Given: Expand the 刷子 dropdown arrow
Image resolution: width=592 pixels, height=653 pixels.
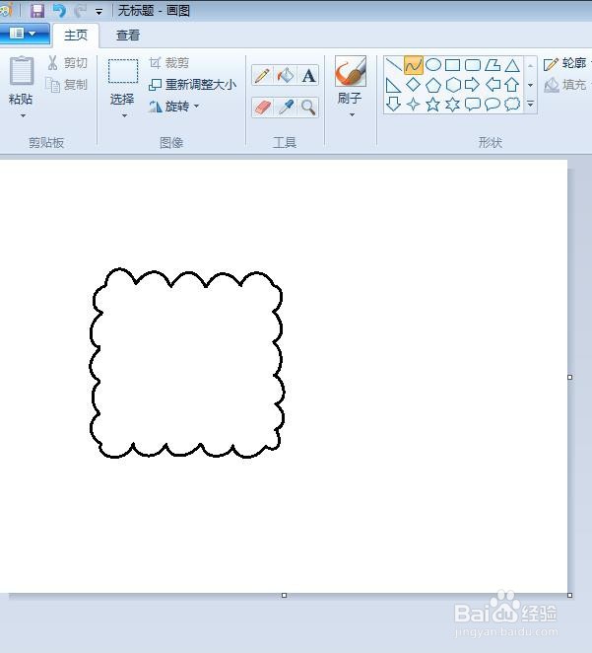Looking at the screenshot, I should pyautogui.click(x=352, y=115).
